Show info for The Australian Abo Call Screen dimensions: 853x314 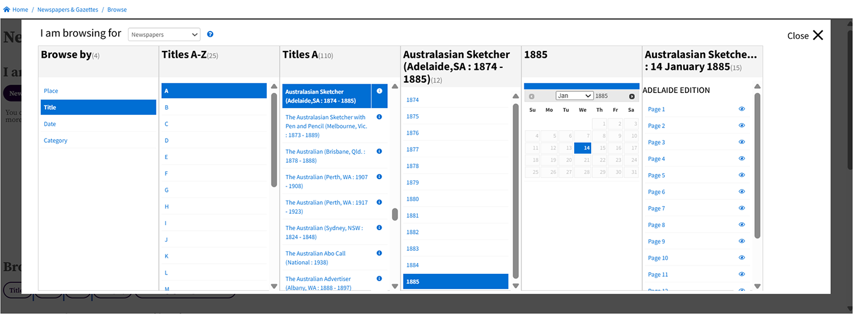click(x=379, y=253)
